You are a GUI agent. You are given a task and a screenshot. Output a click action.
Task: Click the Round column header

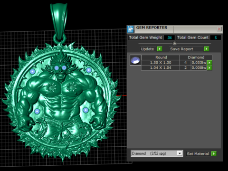pos(161,57)
